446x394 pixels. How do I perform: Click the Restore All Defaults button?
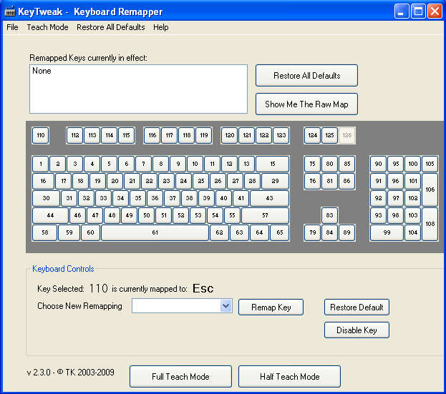pyautogui.click(x=306, y=75)
